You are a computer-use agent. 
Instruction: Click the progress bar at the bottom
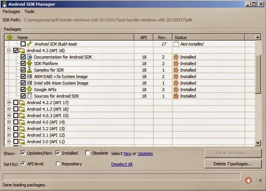[x=121, y=177]
